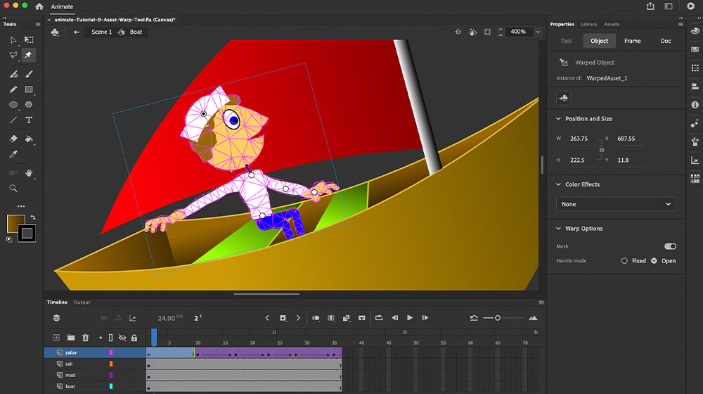Click the Center Stage icon
The height and width of the screenshot is (394, 703).
coord(458,32)
